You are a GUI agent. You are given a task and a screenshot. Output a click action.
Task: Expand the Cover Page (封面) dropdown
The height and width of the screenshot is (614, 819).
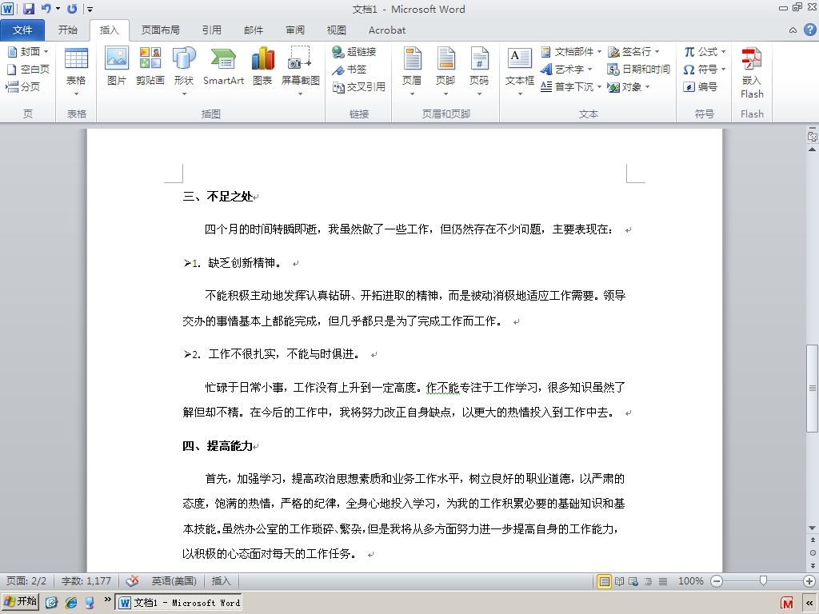click(x=46, y=52)
